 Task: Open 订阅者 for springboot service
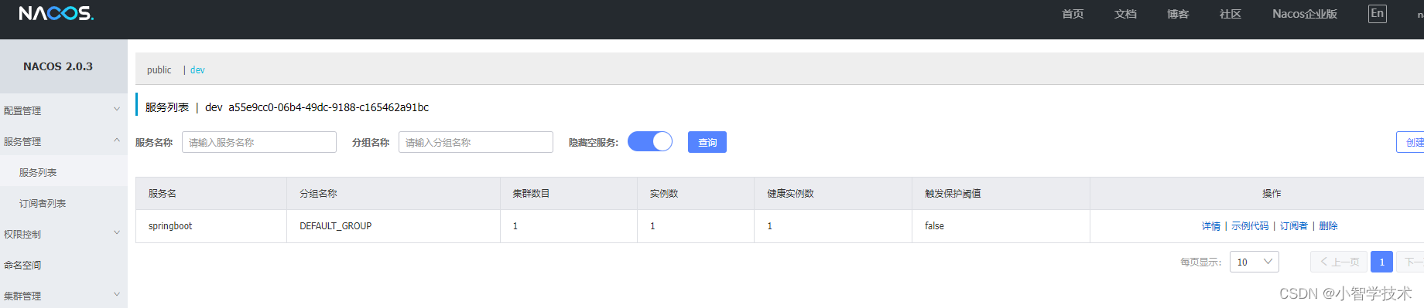pyautogui.click(x=1294, y=226)
